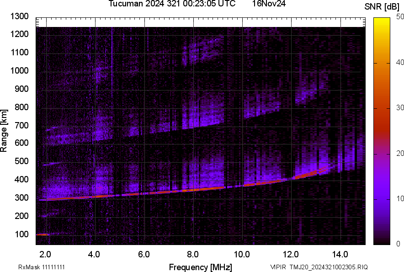Click the 100 tick on the range axis

(22, 235)
